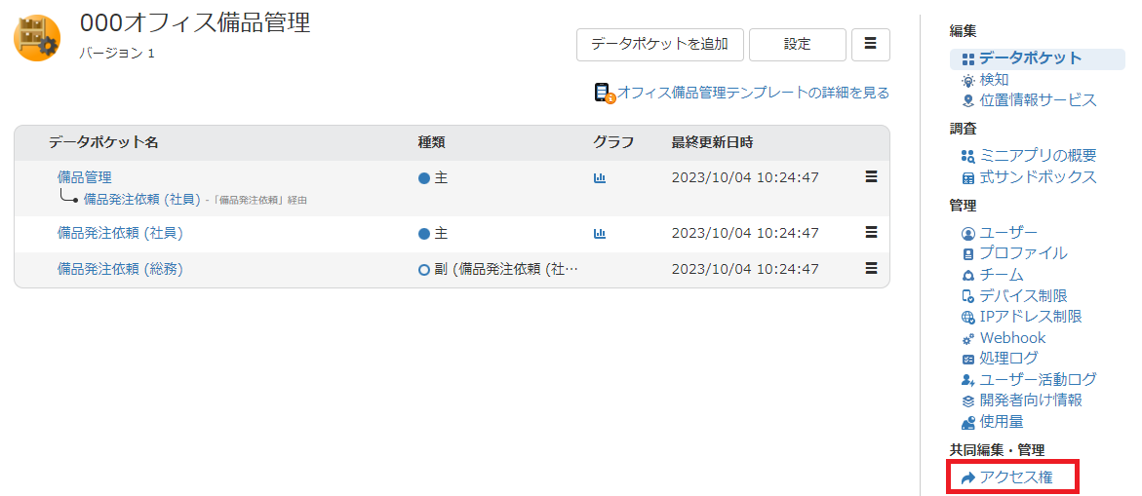1142x496 pixels.
Task: Open ユーザー in the sidebar
Action: point(1008,233)
